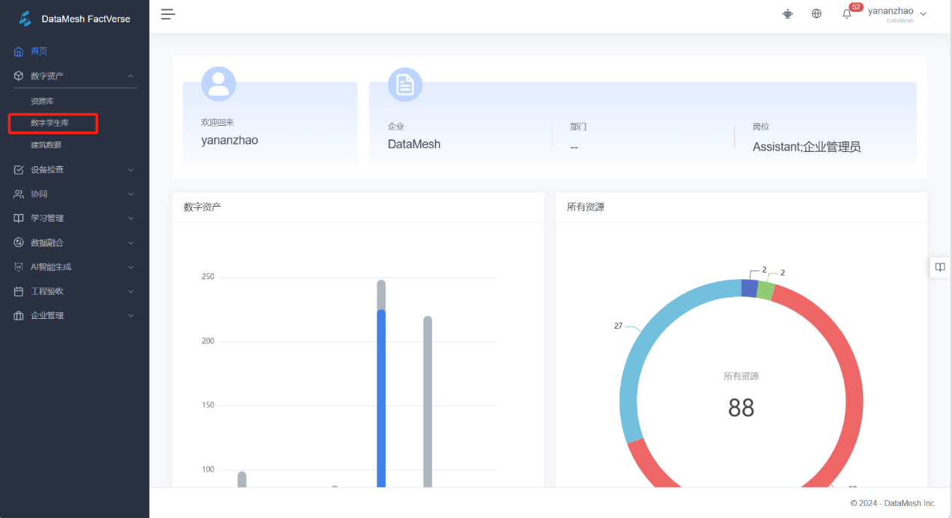The height and width of the screenshot is (518, 952).
Task: Click the briefcase icon beside 企业管理
Action: (19, 316)
